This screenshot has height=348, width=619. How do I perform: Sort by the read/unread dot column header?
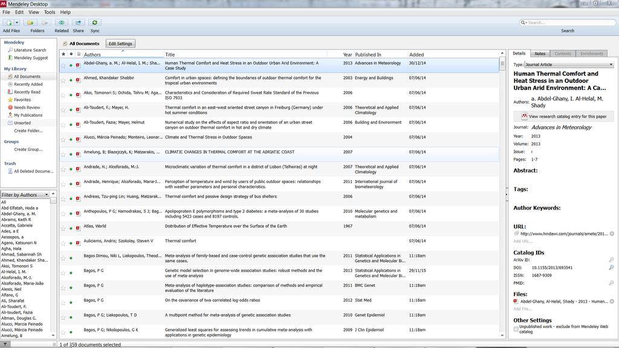coord(71,54)
